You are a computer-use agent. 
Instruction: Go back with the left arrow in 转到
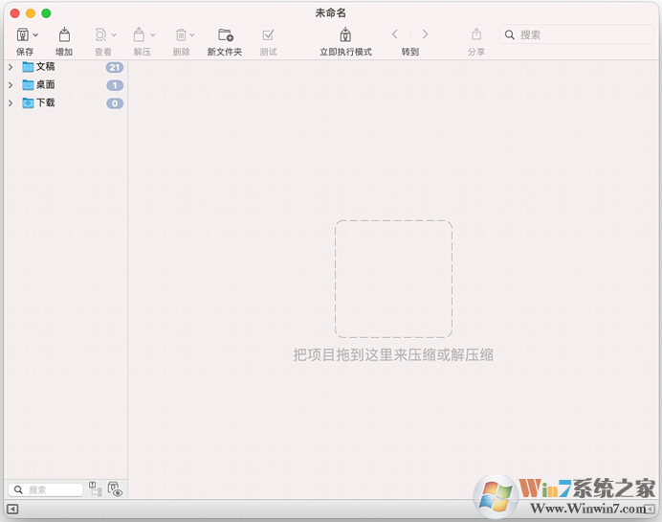(395, 34)
